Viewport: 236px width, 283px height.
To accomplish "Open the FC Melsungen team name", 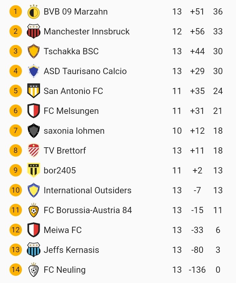I will [71, 111].
